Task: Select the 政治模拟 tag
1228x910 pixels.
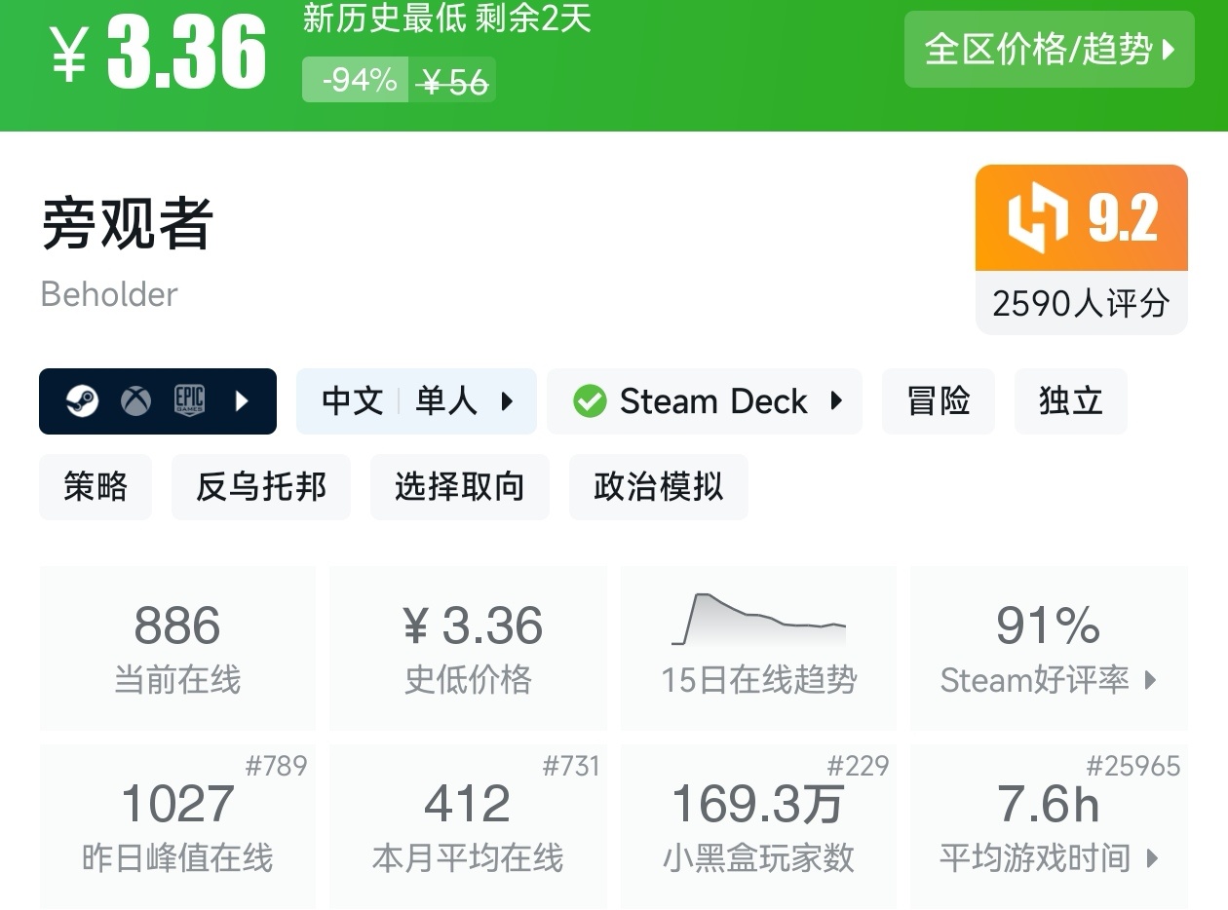Action: 658,487
